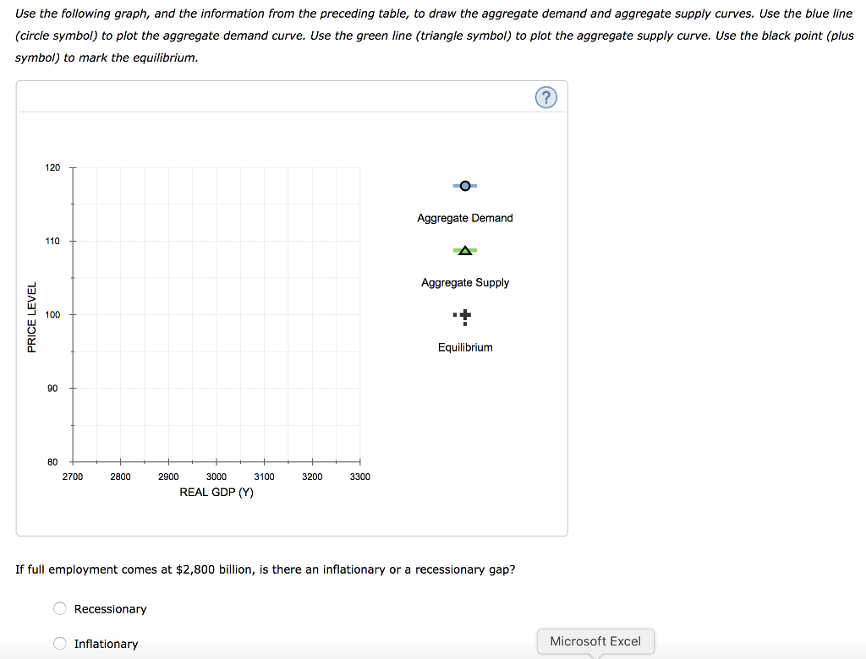Click the PRICE LEVEL axis title
The width and height of the screenshot is (866, 659).
pos(32,317)
